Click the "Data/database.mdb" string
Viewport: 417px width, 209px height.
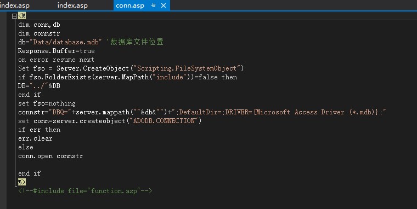pos(66,42)
